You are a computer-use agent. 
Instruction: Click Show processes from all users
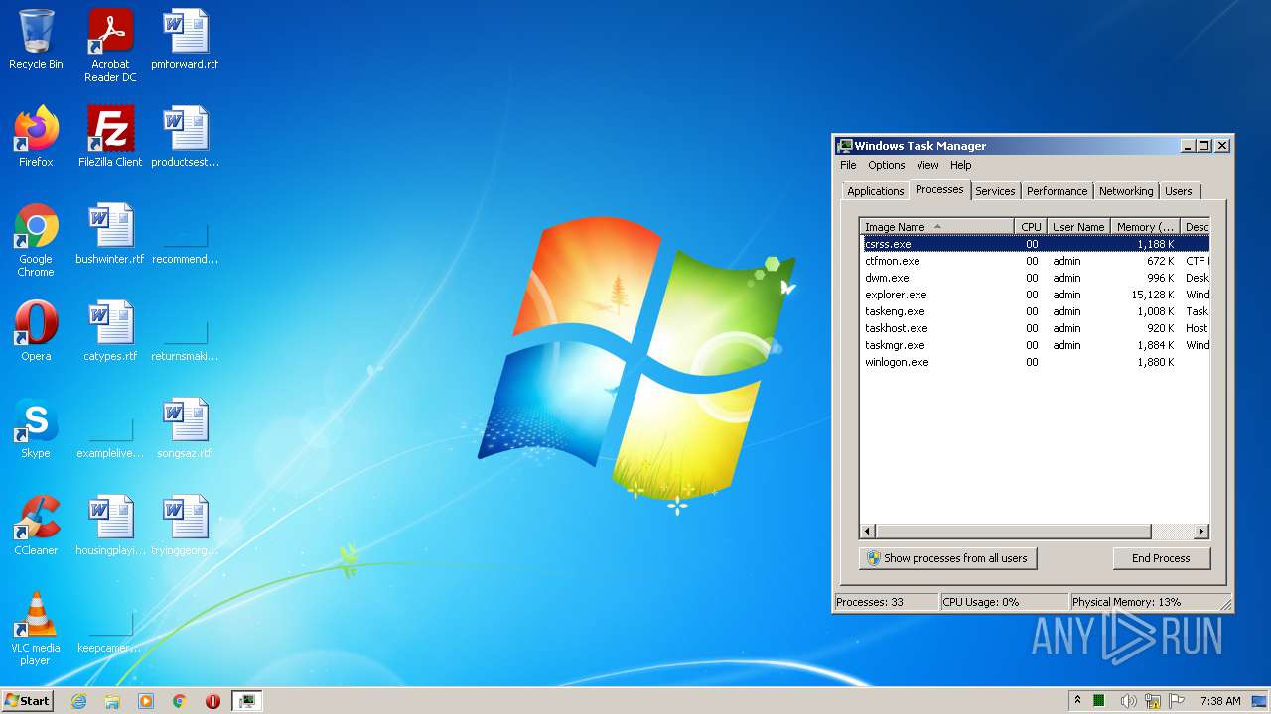coord(947,558)
